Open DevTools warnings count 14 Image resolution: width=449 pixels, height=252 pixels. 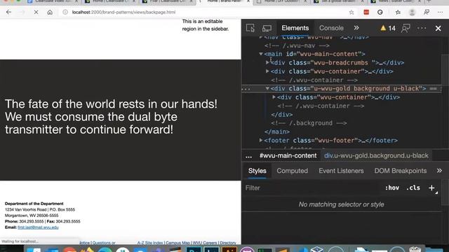click(x=388, y=28)
